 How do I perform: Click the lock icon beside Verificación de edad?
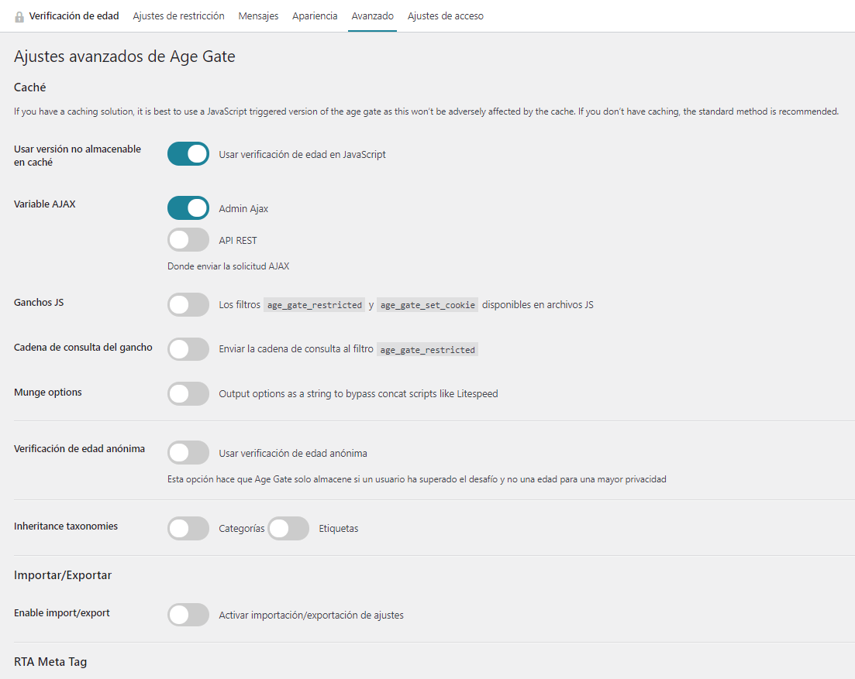(x=19, y=17)
